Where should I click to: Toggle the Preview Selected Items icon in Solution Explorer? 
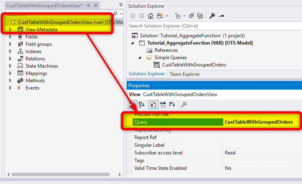(221, 16)
